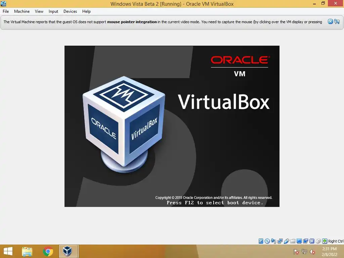Minimize the VirtualBox VM window

click(314, 3)
